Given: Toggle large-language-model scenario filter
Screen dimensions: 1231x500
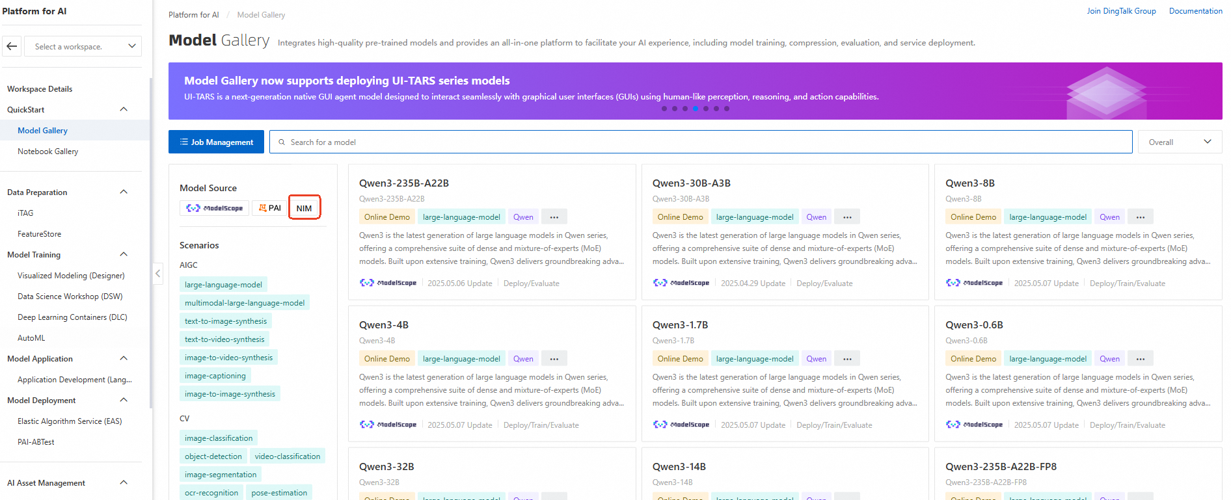Looking at the screenshot, I should pyautogui.click(x=223, y=285).
